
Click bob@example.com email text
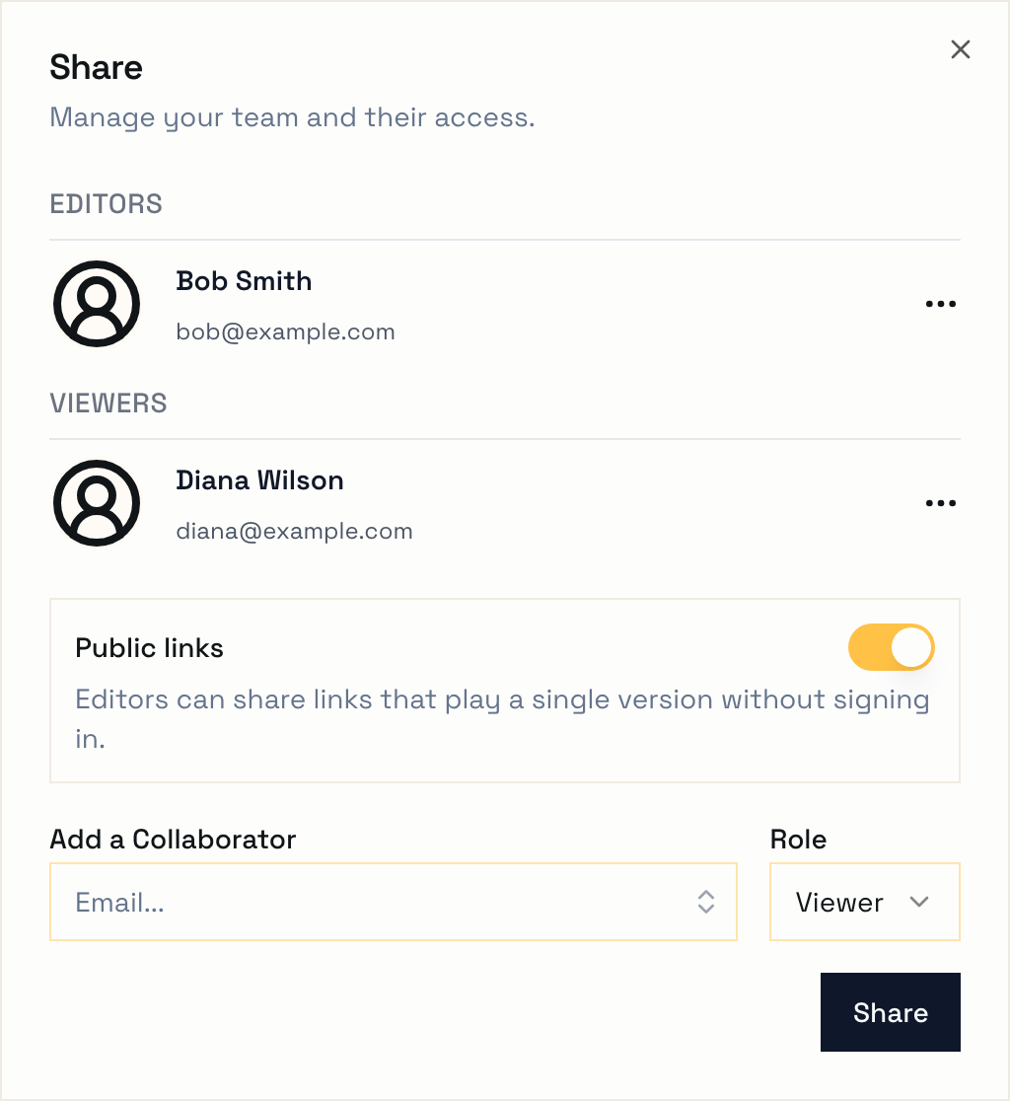click(285, 331)
